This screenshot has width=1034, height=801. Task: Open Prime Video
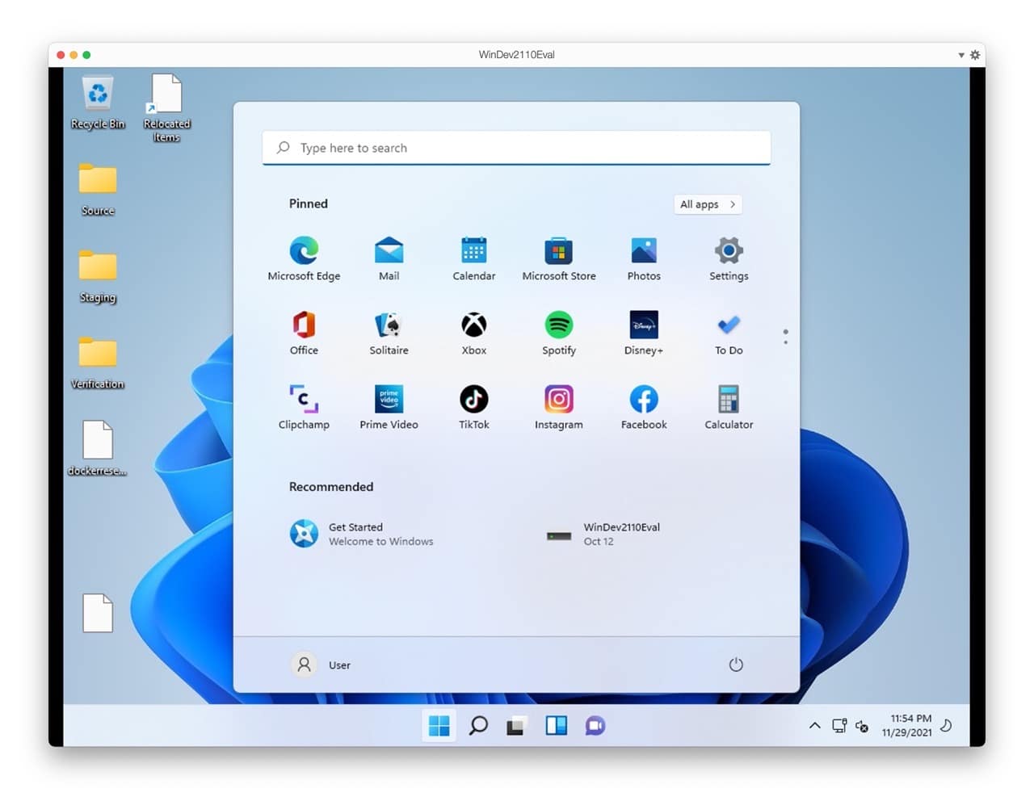389,407
